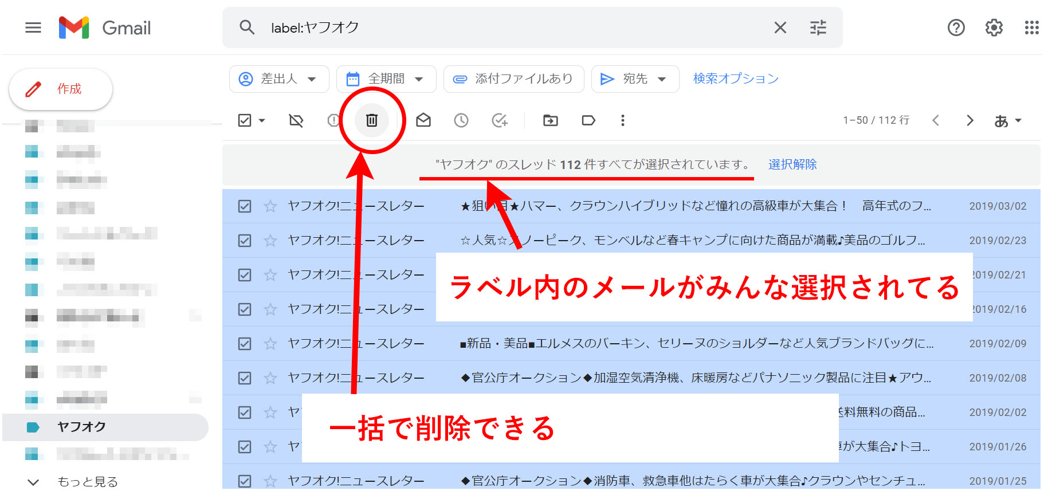Open the ☆人気☆スノーピーク mail subject
This screenshot has height=491, width=1044.
[x=693, y=241]
